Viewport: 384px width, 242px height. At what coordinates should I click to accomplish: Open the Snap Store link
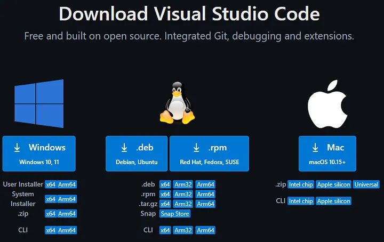(x=175, y=214)
